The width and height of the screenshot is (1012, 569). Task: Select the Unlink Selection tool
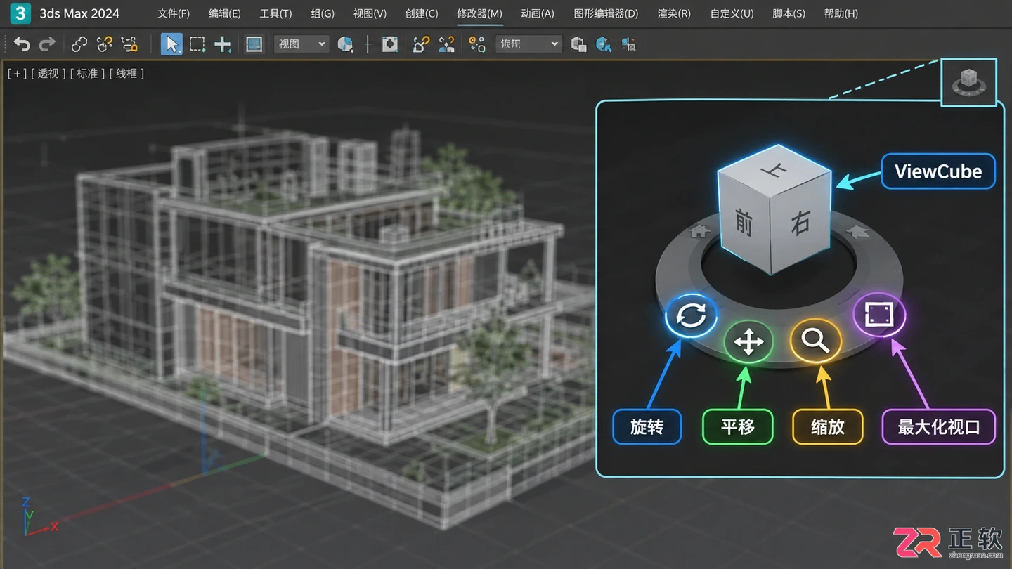[x=105, y=45]
